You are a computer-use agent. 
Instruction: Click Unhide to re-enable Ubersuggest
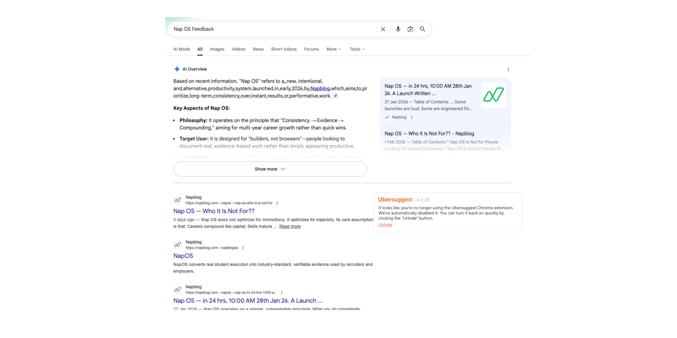385,224
